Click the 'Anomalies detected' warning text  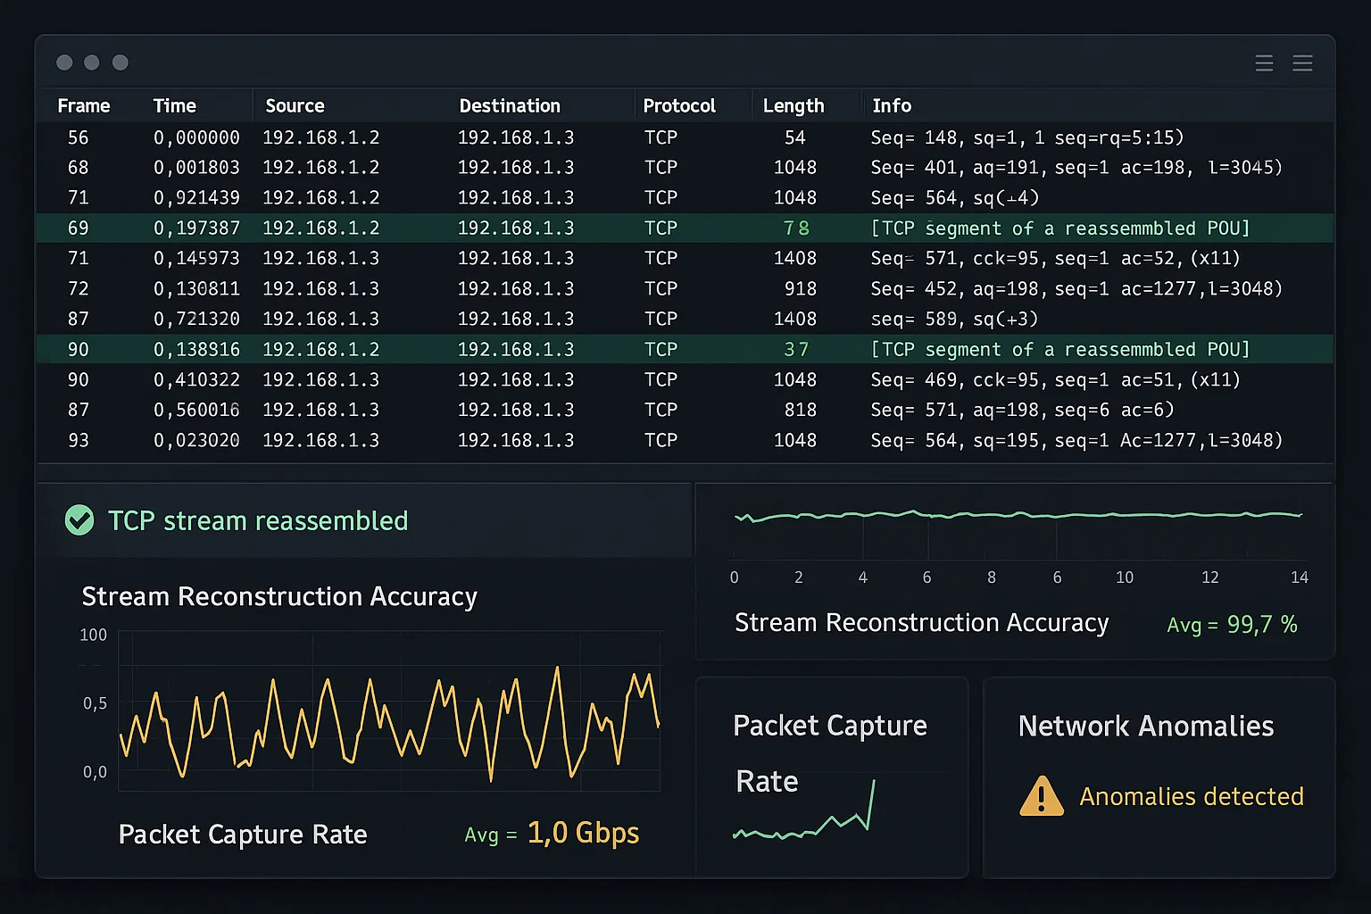click(1192, 796)
